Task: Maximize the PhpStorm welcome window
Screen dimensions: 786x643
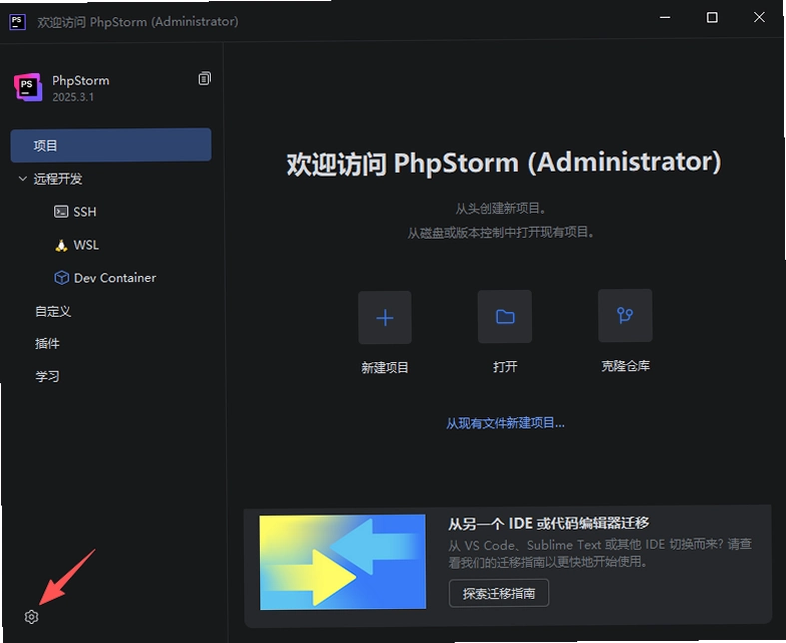Action: coord(712,18)
